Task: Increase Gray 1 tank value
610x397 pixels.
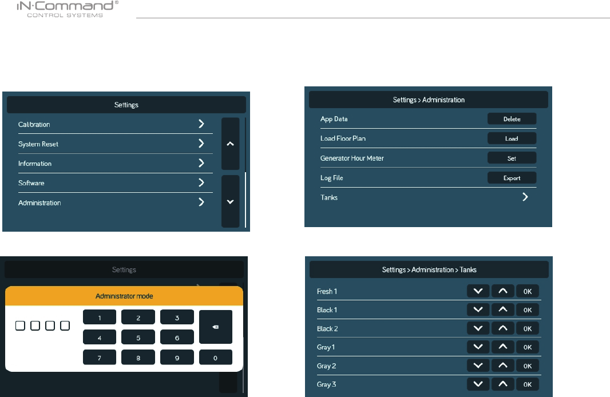Action: pos(503,347)
